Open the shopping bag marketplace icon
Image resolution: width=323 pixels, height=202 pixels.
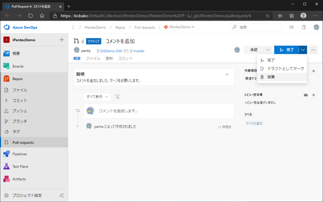pyautogui.click(x=304, y=27)
